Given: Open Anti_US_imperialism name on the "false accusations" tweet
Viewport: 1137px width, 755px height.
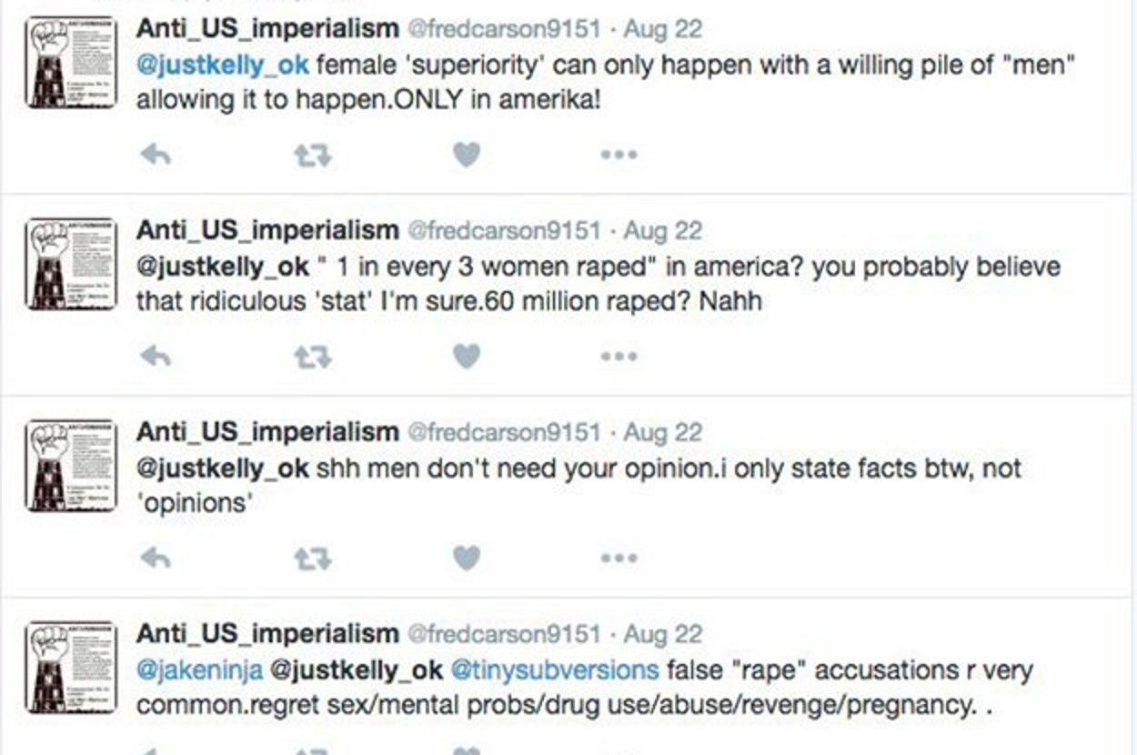Looking at the screenshot, I should click(x=267, y=633).
